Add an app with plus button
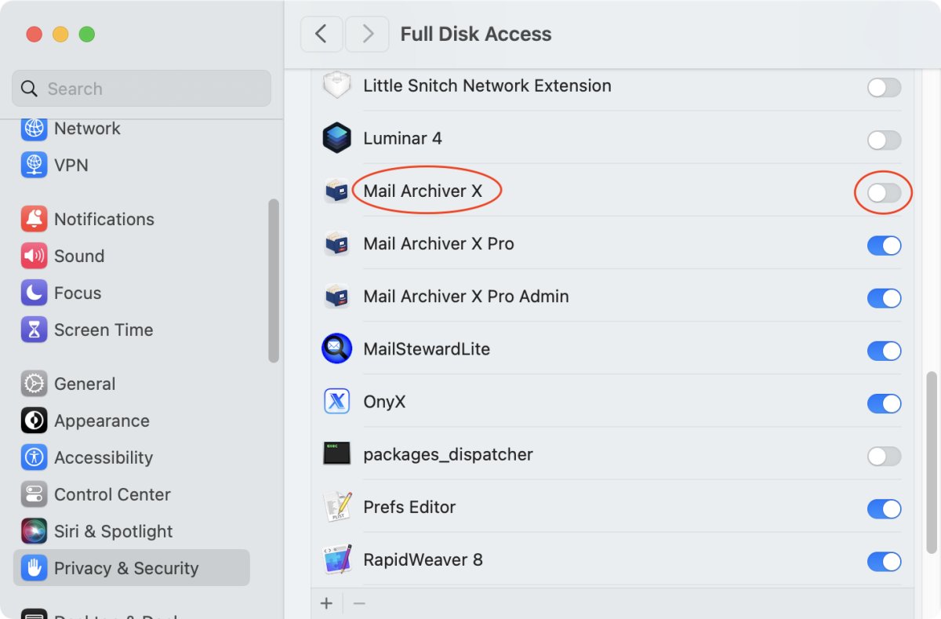941x619 pixels. [x=327, y=603]
